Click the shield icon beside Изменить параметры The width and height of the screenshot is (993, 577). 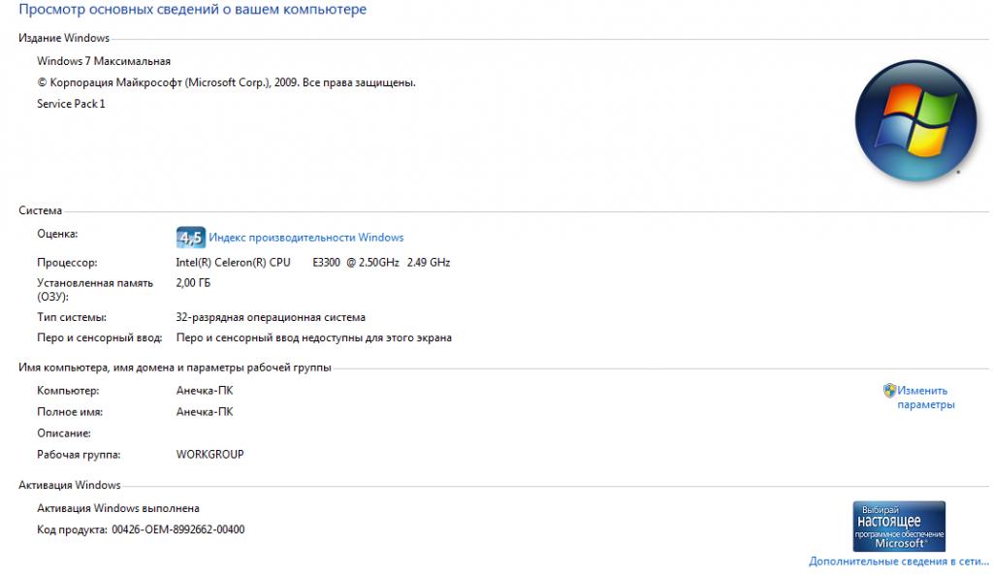(x=889, y=390)
